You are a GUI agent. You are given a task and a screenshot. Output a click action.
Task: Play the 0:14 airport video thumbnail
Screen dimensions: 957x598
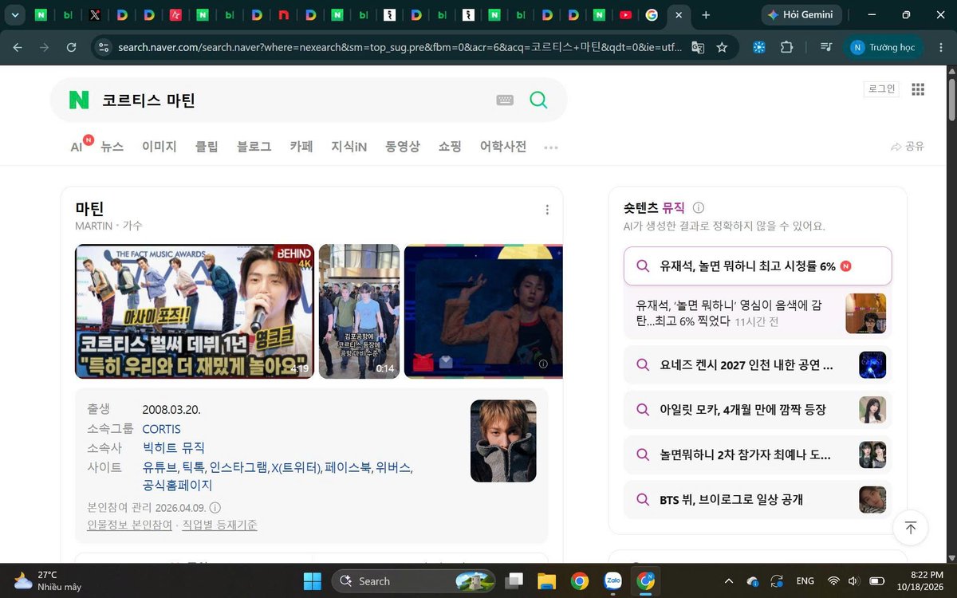(359, 311)
